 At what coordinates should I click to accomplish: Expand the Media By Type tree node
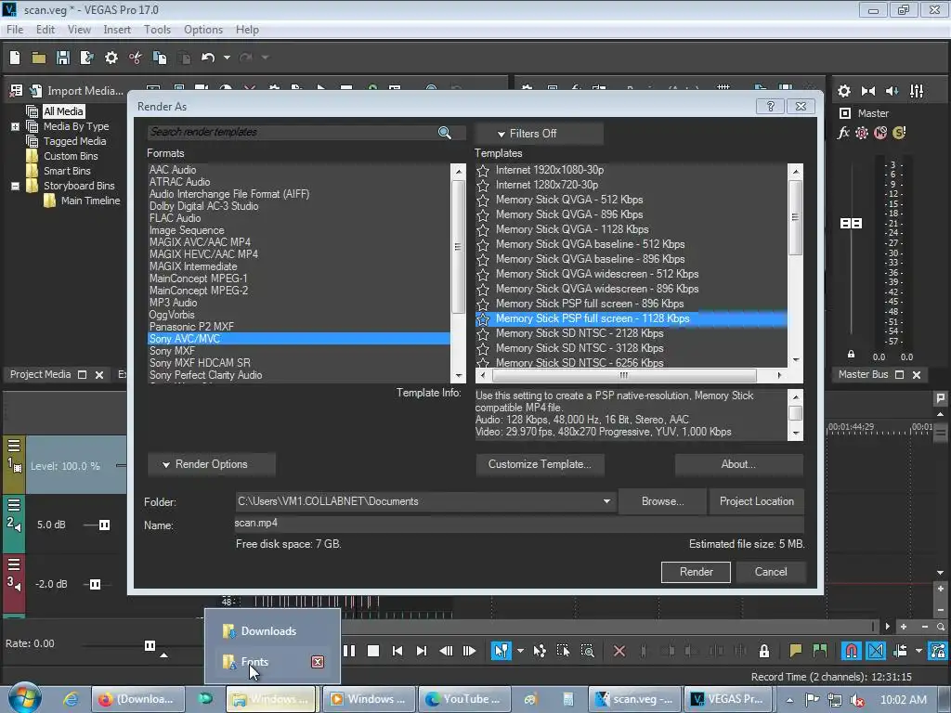pos(15,126)
